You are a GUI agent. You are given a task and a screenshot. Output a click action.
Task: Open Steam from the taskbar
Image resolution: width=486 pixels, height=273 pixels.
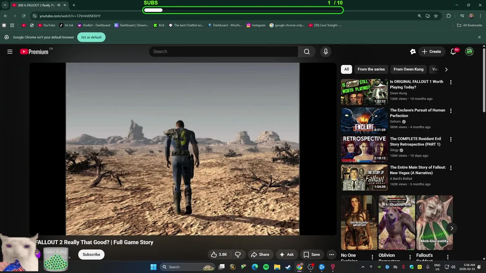[x=288, y=267]
